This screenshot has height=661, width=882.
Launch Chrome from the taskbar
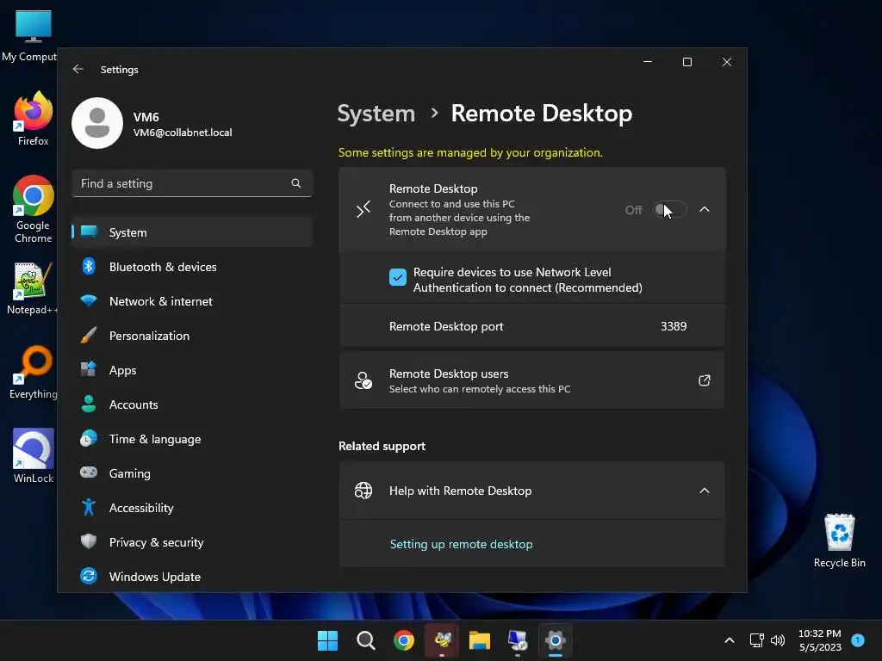click(x=404, y=640)
